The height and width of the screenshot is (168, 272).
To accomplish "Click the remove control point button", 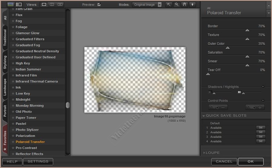I will pyautogui.click(x=218, y=107).
